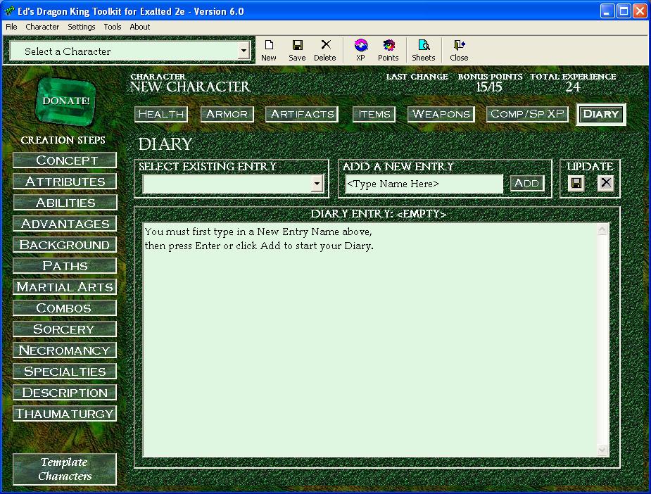Click the Update save diary disk icon
Viewport: 651px width, 494px height.
pos(576,183)
